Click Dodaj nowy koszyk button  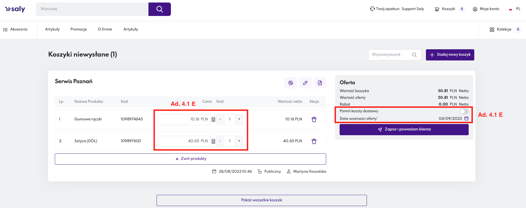tap(450, 55)
